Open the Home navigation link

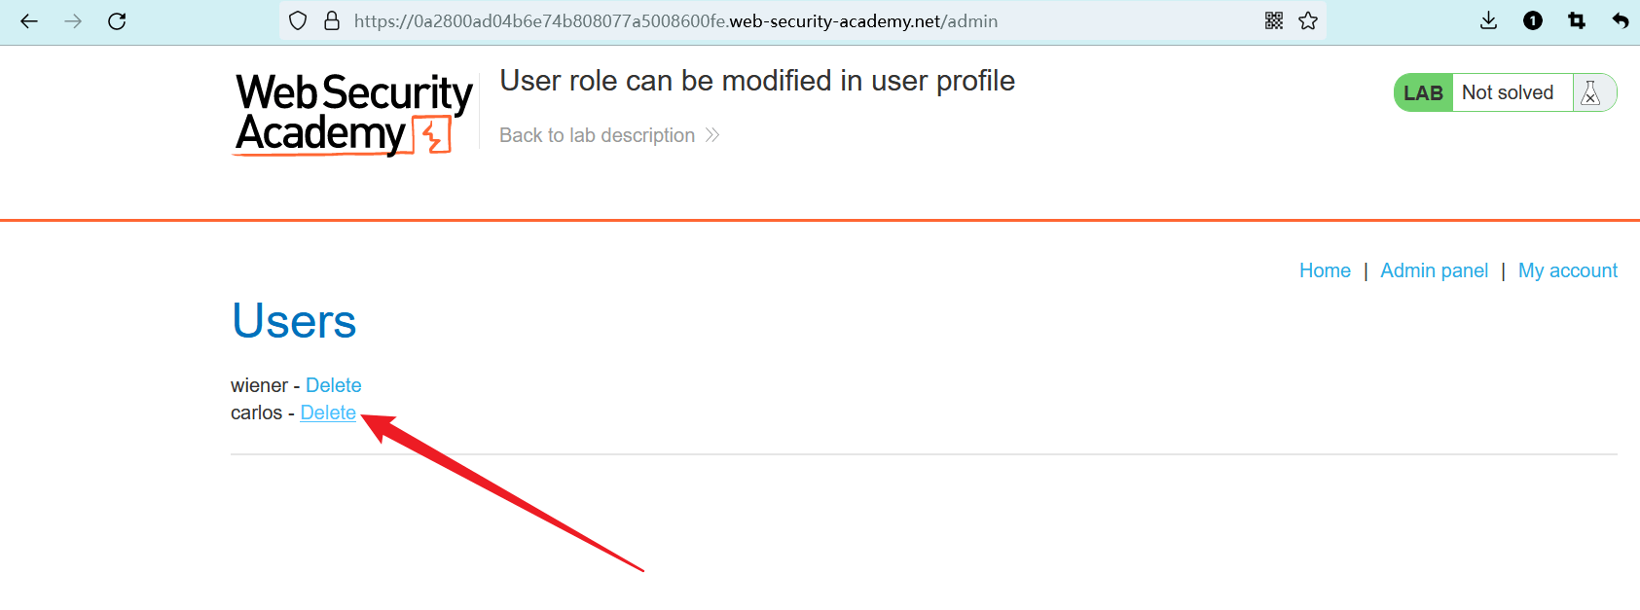[x=1325, y=270]
